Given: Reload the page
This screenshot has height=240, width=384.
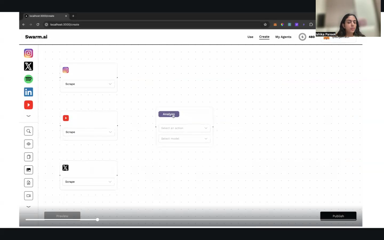Looking at the screenshot, I should click(38, 25).
